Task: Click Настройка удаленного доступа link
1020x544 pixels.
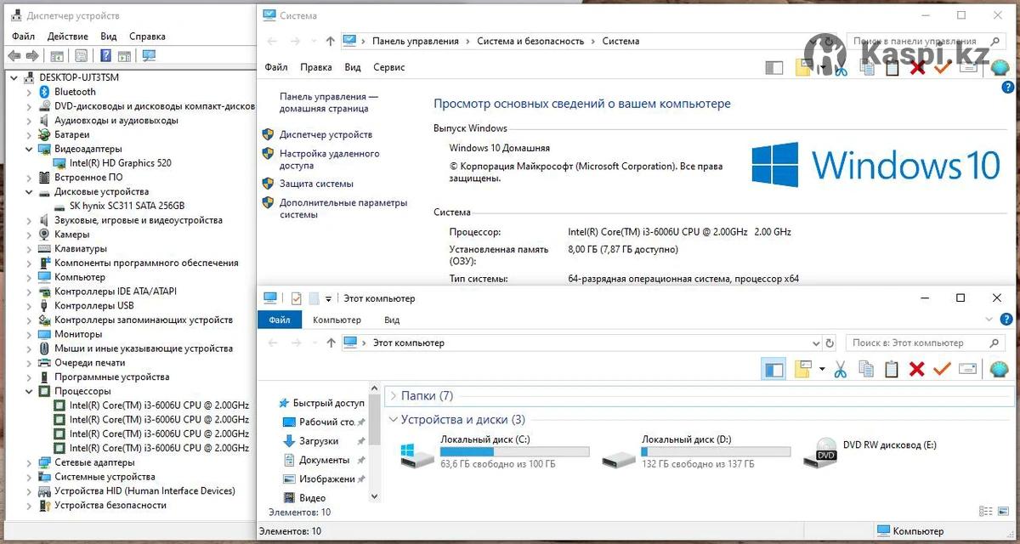Action: 330,160
